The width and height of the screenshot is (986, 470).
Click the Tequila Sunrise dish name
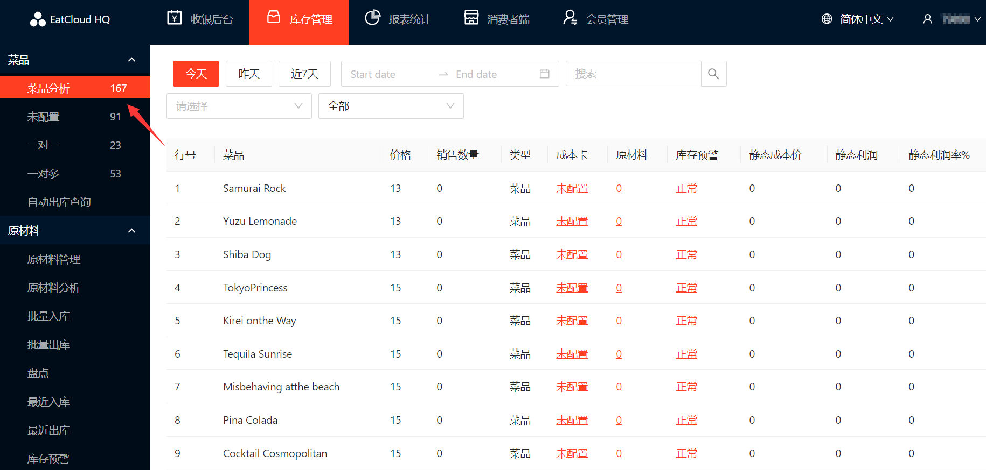258,354
